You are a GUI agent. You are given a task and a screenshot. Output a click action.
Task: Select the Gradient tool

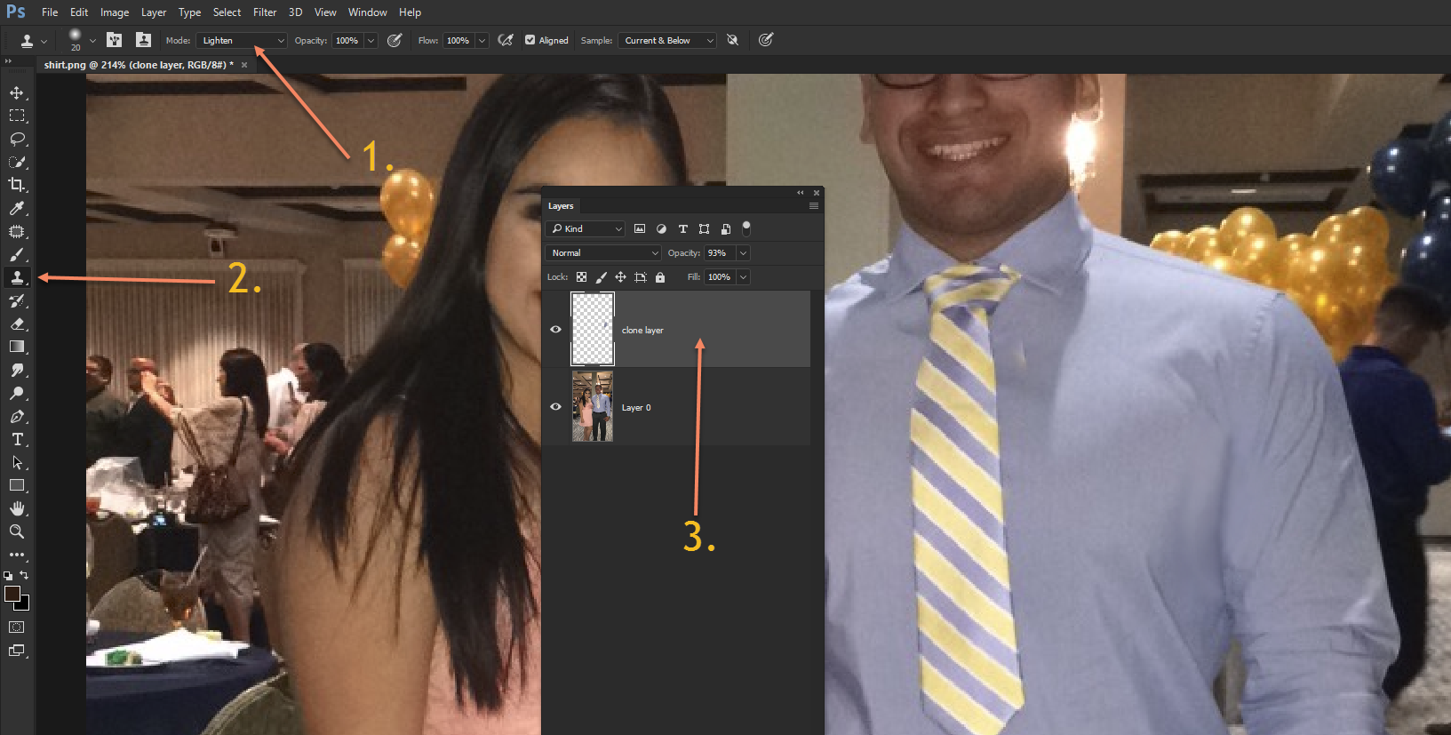(x=17, y=347)
